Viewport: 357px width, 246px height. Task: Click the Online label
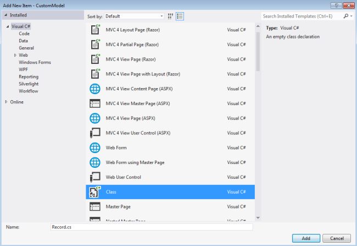click(x=16, y=102)
